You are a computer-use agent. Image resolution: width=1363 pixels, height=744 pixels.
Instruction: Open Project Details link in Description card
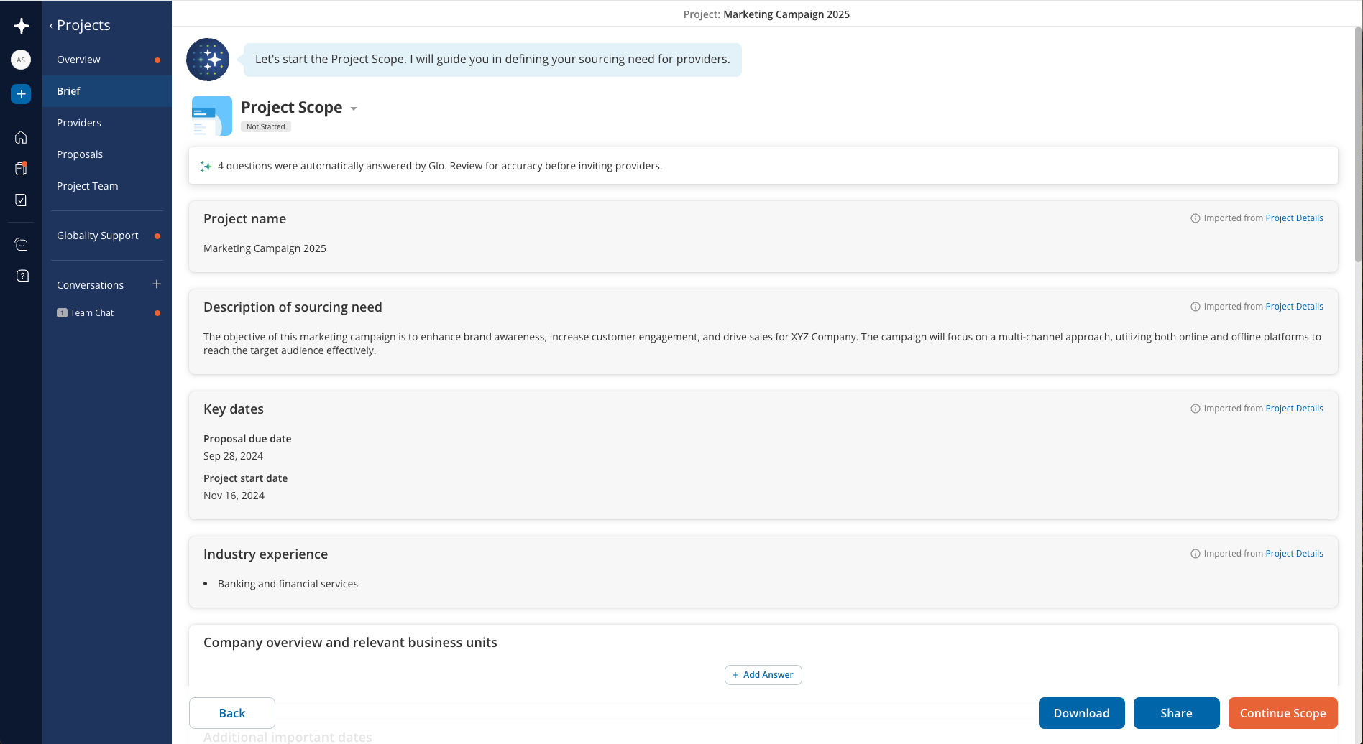1294,307
